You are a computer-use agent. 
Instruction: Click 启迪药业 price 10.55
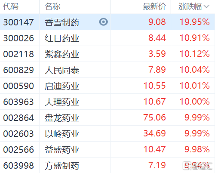point(154,86)
